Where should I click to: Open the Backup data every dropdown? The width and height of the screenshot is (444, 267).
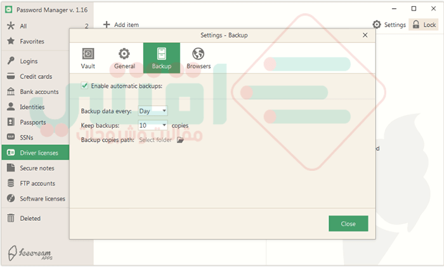tap(153, 111)
